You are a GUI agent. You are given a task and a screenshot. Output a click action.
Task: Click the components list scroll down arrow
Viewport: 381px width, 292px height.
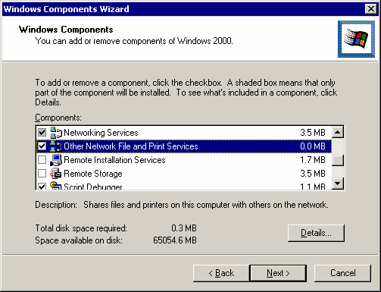[x=338, y=183]
